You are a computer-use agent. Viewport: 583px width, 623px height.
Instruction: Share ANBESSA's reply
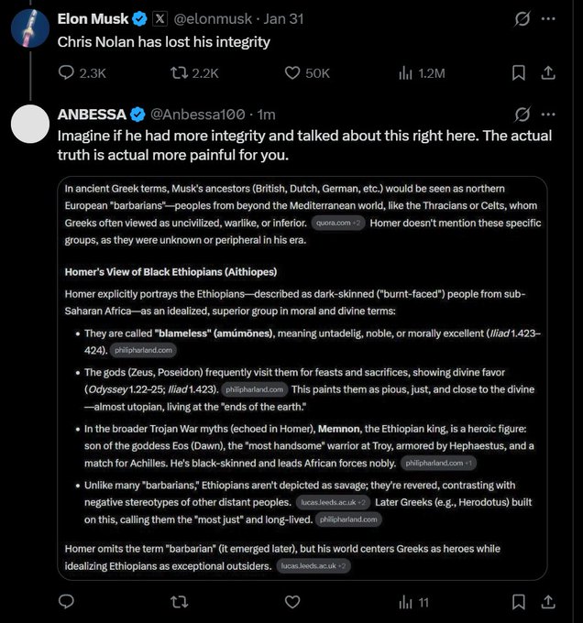[x=548, y=602]
